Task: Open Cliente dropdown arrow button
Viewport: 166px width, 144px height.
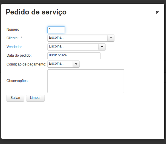Action: click(111, 38)
